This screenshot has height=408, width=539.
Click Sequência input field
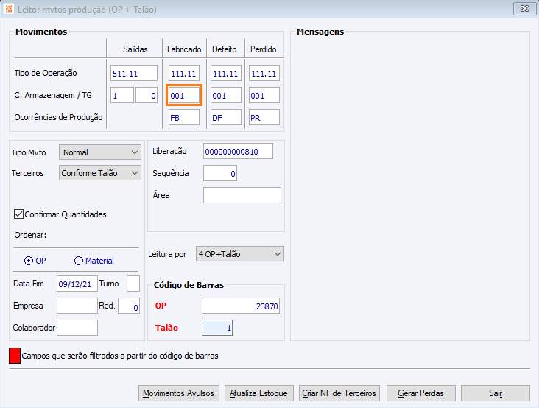(220, 173)
